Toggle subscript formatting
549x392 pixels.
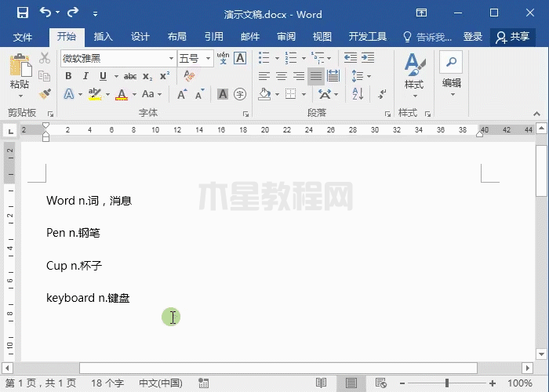(147, 76)
